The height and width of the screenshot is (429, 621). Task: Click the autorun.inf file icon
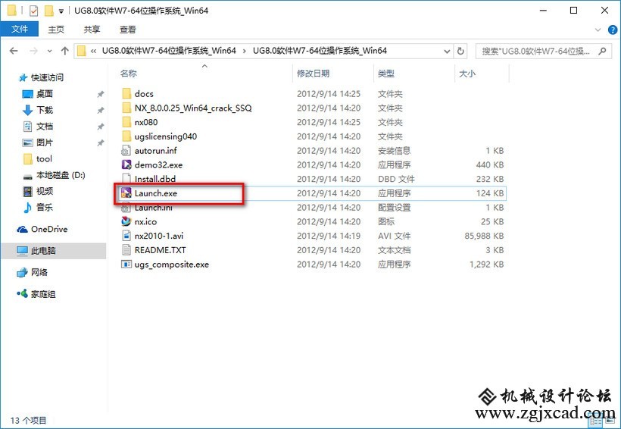tap(126, 151)
